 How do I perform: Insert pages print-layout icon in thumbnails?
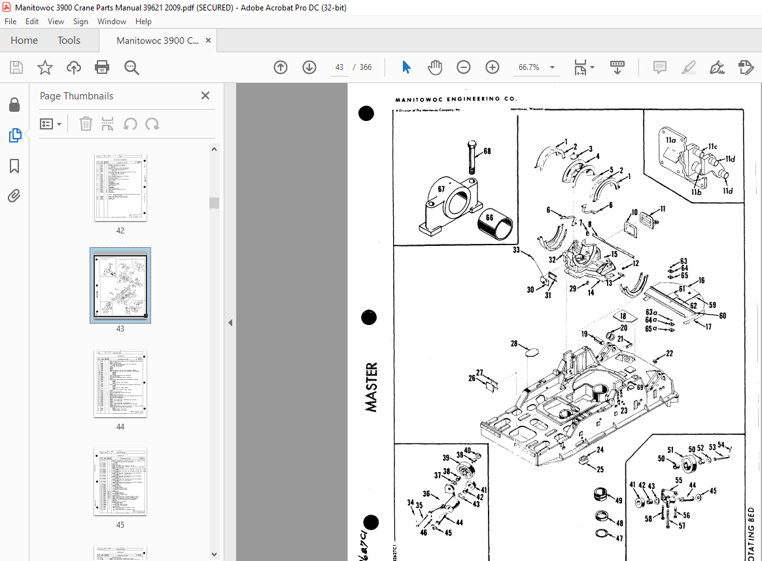tap(107, 124)
